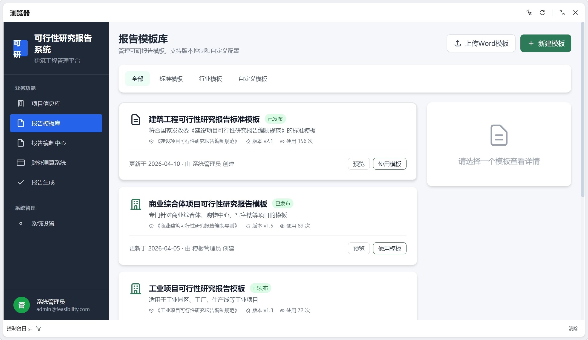This screenshot has height=340, width=588.
Task: Select the 全部 filter
Action: click(137, 79)
